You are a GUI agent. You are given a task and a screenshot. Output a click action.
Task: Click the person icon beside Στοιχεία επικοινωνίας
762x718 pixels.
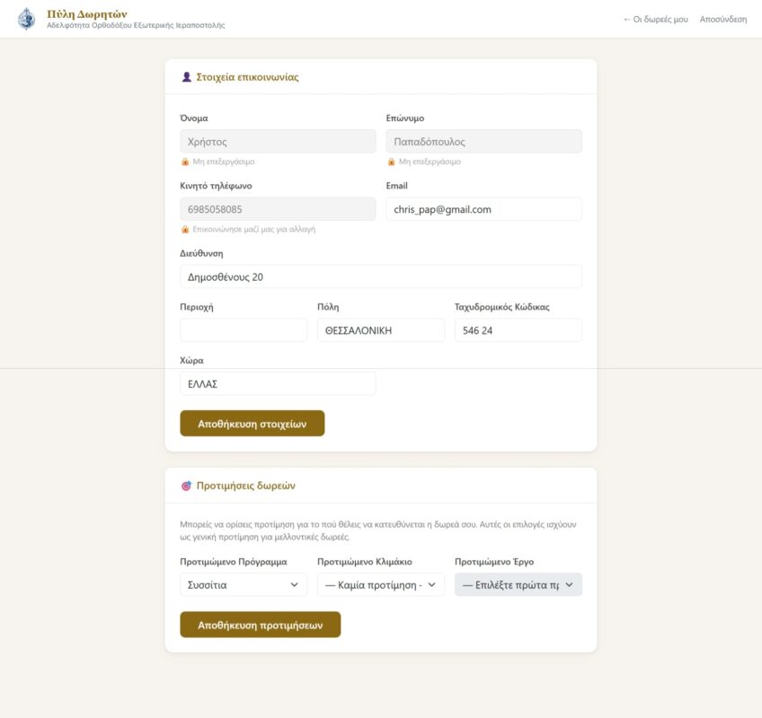pyautogui.click(x=186, y=77)
